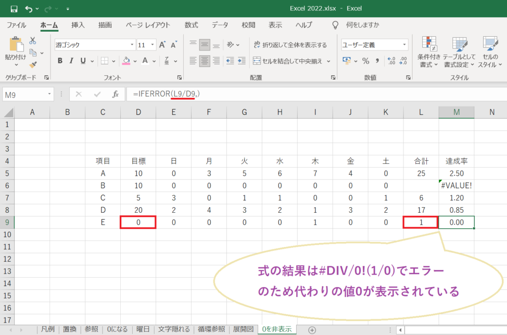Viewport: 507px width, 335px height.
Task: Apply Comma Style formatting
Action: pos(377,60)
